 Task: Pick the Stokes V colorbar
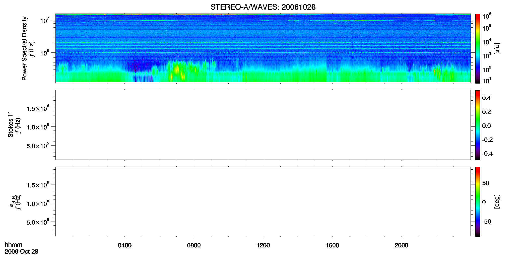pos(478,125)
